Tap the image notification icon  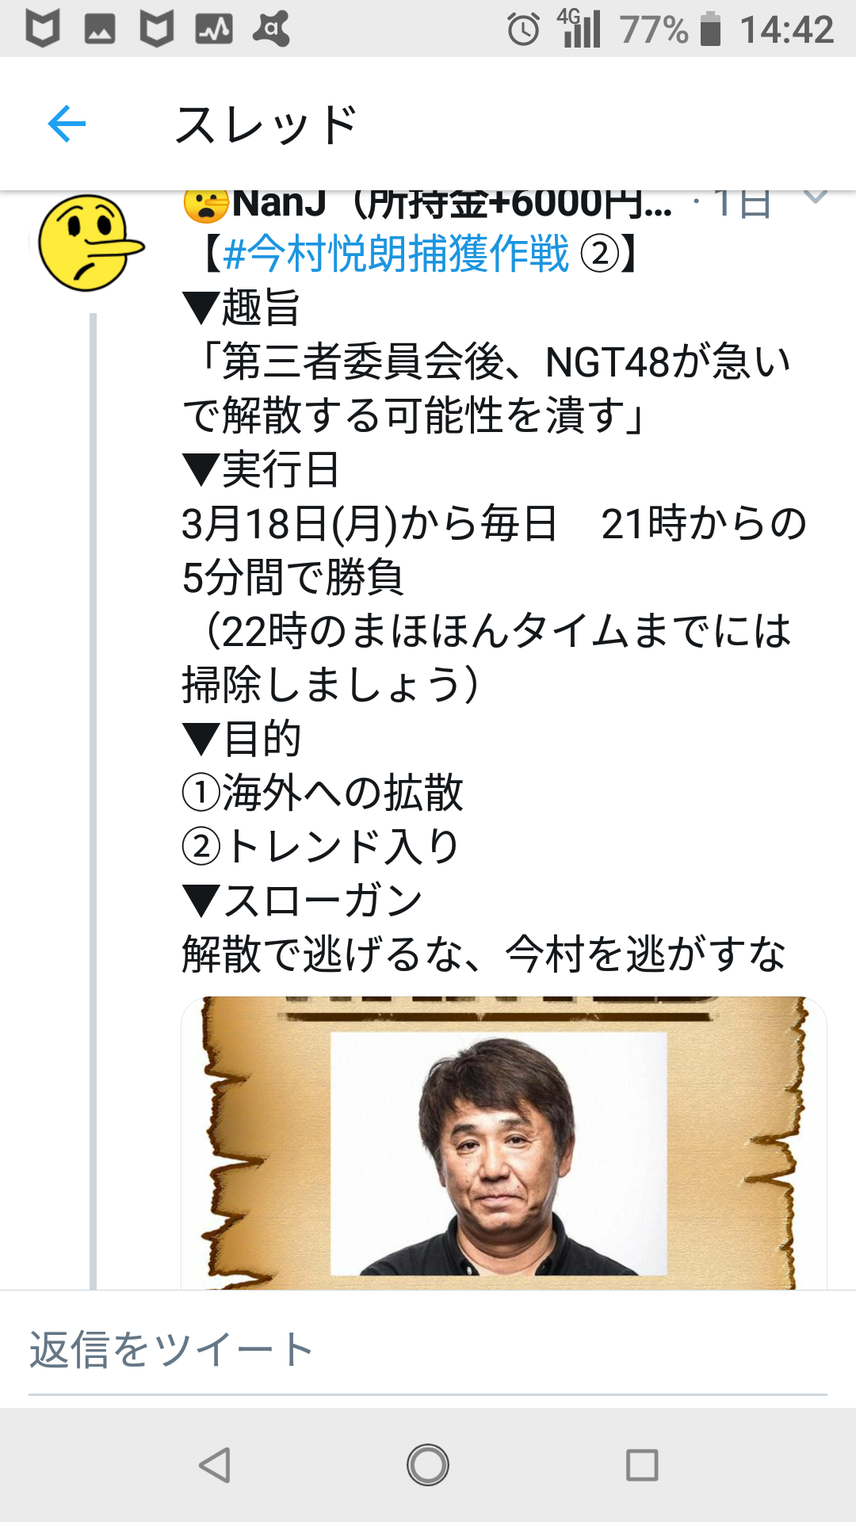pyautogui.click(x=100, y=29)
